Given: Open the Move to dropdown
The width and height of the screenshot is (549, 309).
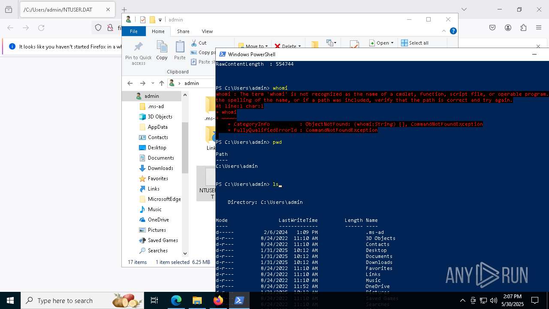Looking at the screenshot, I should point(253,46).
